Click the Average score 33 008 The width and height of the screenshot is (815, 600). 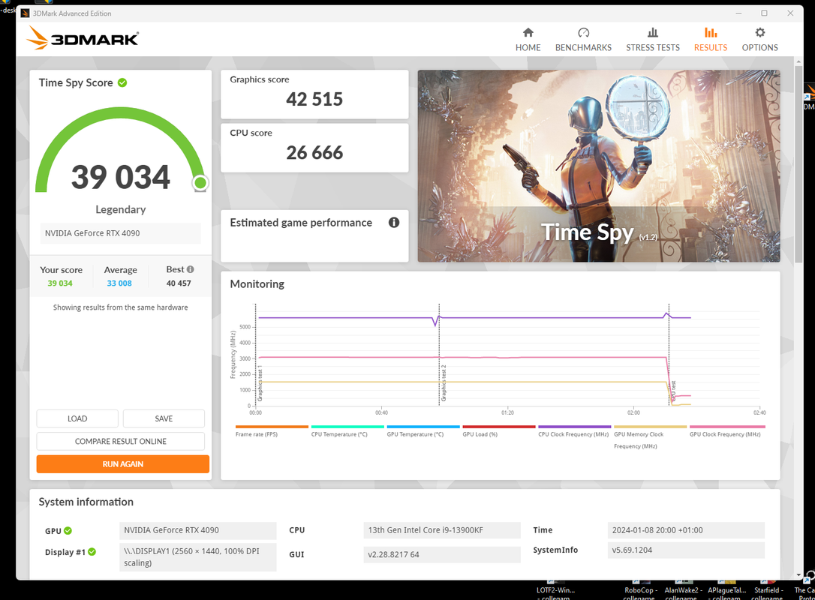click(119, 283)
